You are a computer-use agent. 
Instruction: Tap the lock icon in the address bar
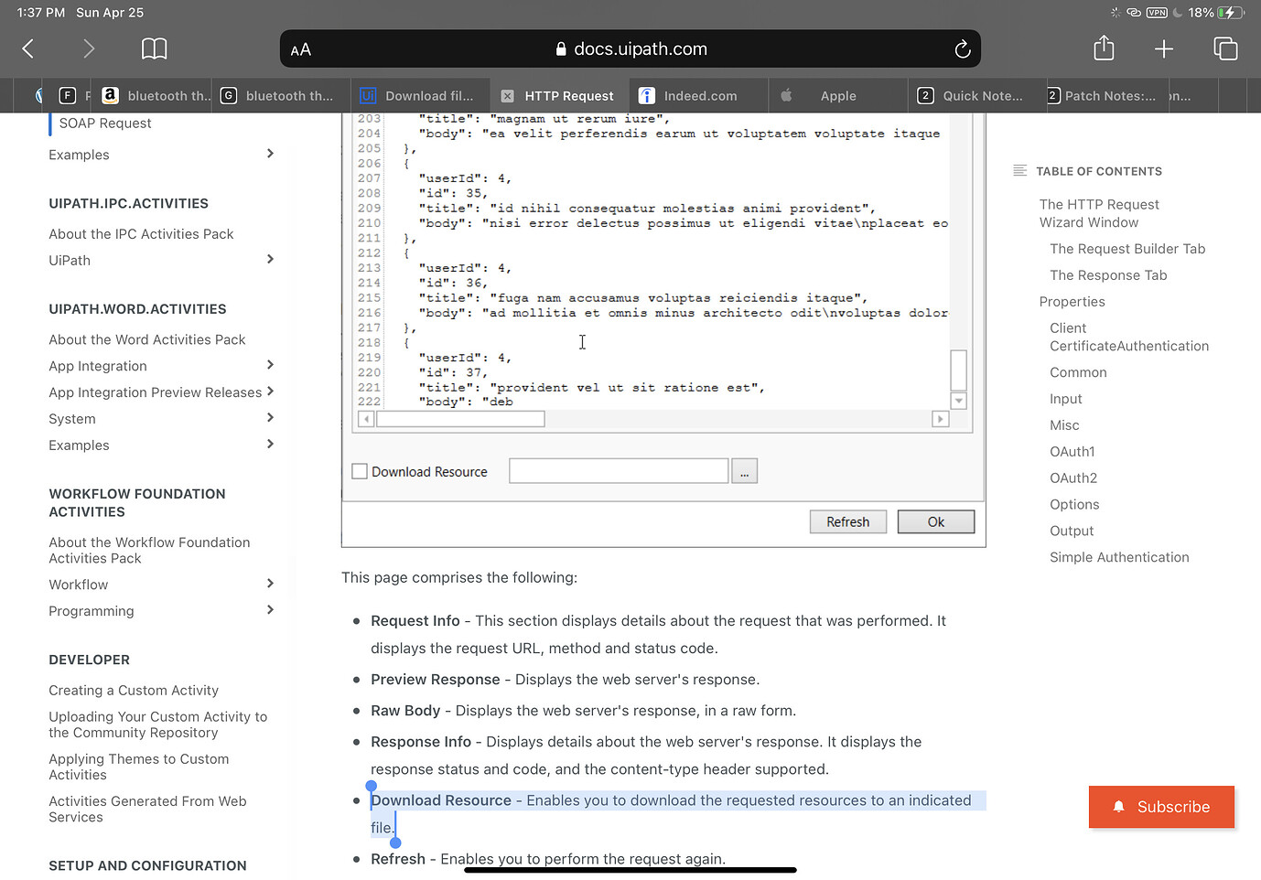(x=561, y=49)
